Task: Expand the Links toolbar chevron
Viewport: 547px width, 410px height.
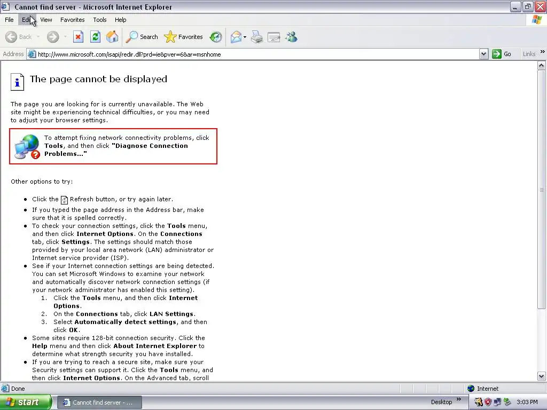Action: (543, 52)
